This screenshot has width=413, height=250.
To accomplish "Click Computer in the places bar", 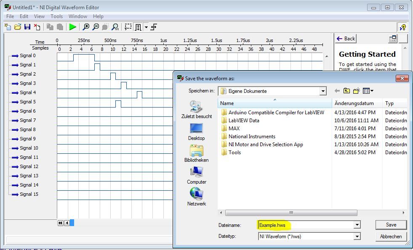I will (197, 175).
